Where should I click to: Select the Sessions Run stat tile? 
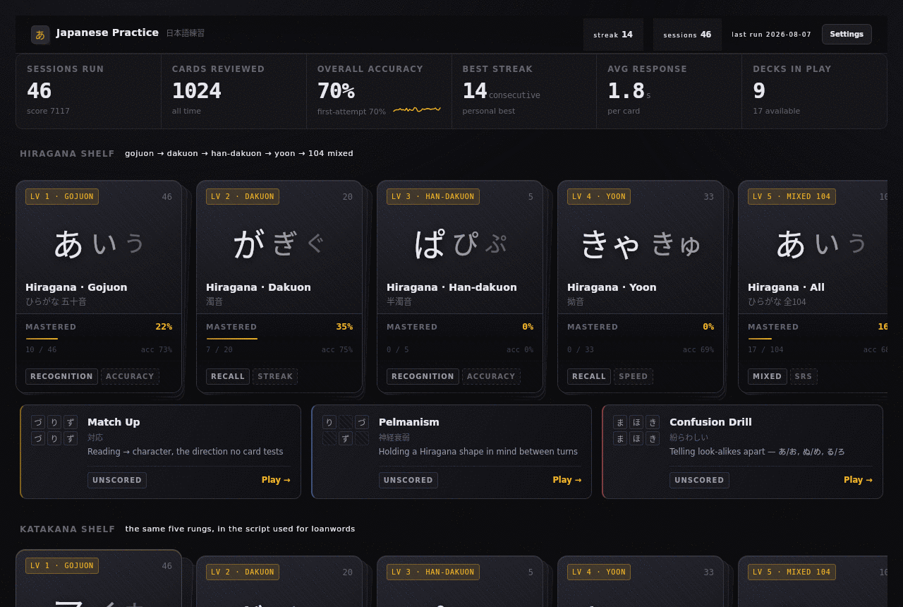coord(88,92)
